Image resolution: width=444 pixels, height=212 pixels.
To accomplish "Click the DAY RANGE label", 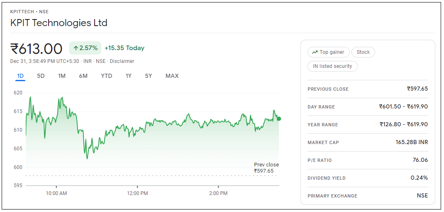I will pos(321,107).
